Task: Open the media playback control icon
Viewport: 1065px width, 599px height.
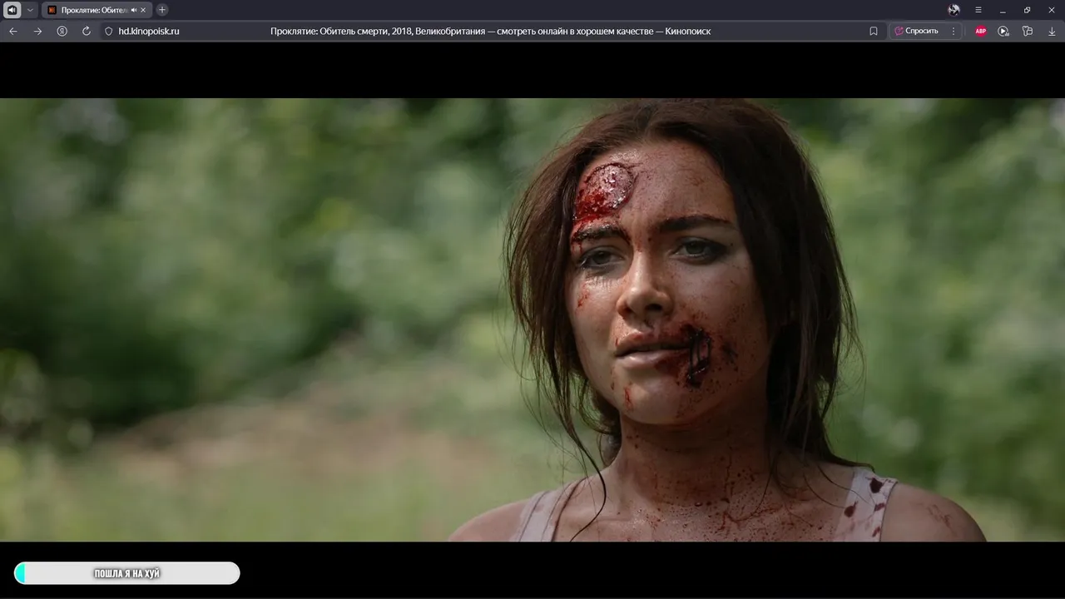Action: pyautogui.click(x=1003, y=31)
